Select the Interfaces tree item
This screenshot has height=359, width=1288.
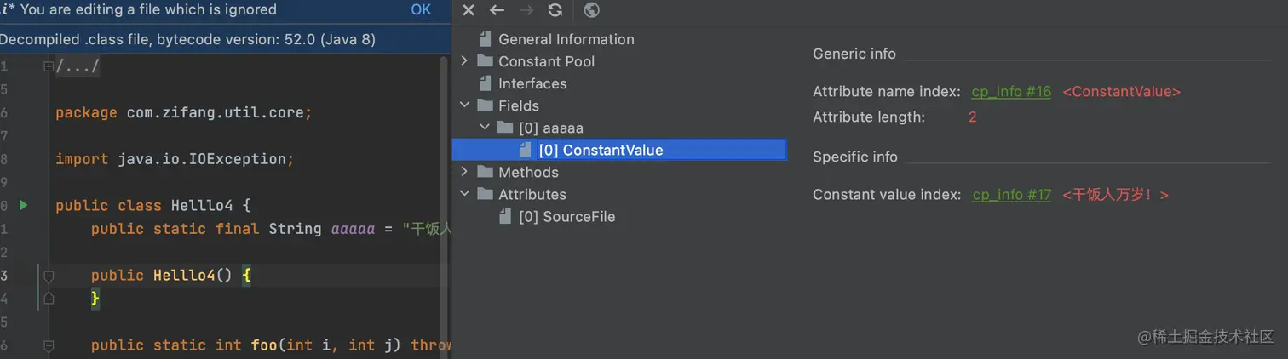[x=532, y=83]
